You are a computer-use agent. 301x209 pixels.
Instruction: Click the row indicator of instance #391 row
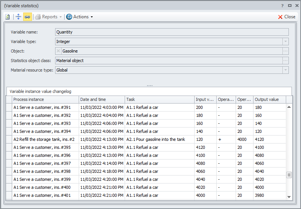tap(9, 107)
